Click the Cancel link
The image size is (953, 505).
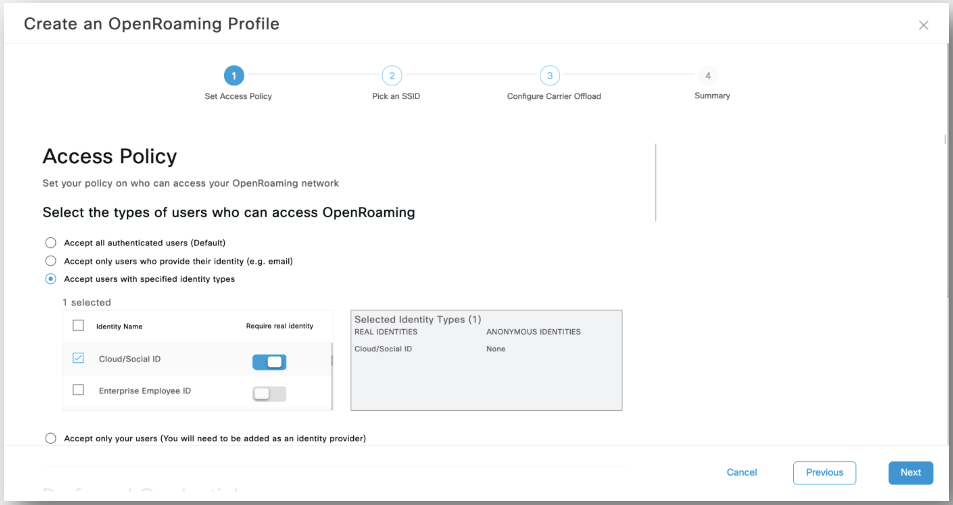click(x=742, y=473)
